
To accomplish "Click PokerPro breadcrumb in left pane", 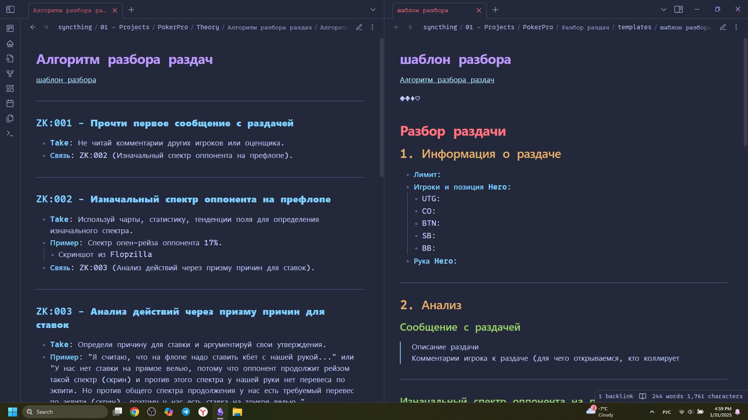I will coord(173,27).
